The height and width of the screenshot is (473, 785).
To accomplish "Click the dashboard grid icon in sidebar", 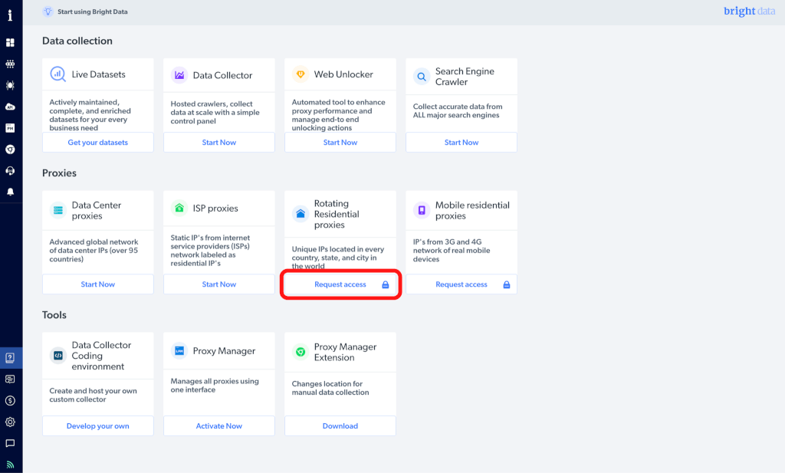I will tap(11, 43).
